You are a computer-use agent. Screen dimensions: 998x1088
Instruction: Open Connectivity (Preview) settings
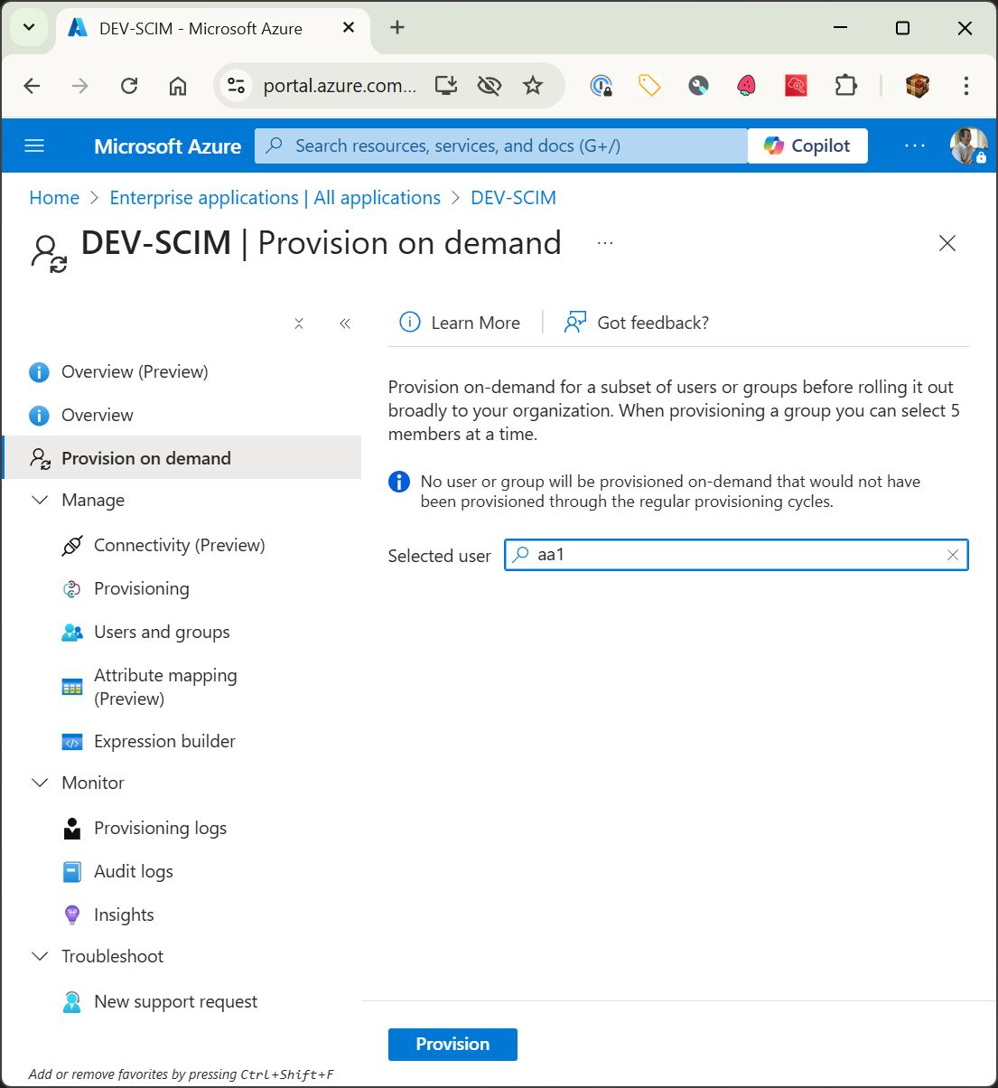point(179,545)
